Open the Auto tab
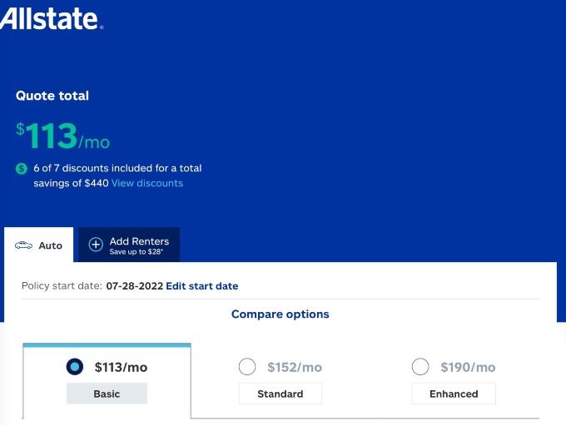Image resolution: width=566 pixels, height=426 pixels. [38, 245]
